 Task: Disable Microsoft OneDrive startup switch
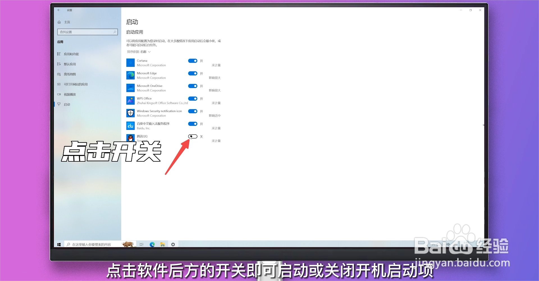click(193, 86)
